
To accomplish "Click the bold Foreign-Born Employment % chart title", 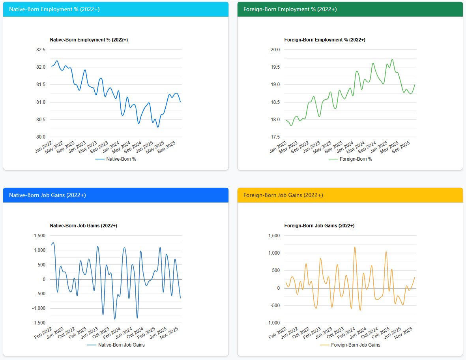I will point(325,40).
